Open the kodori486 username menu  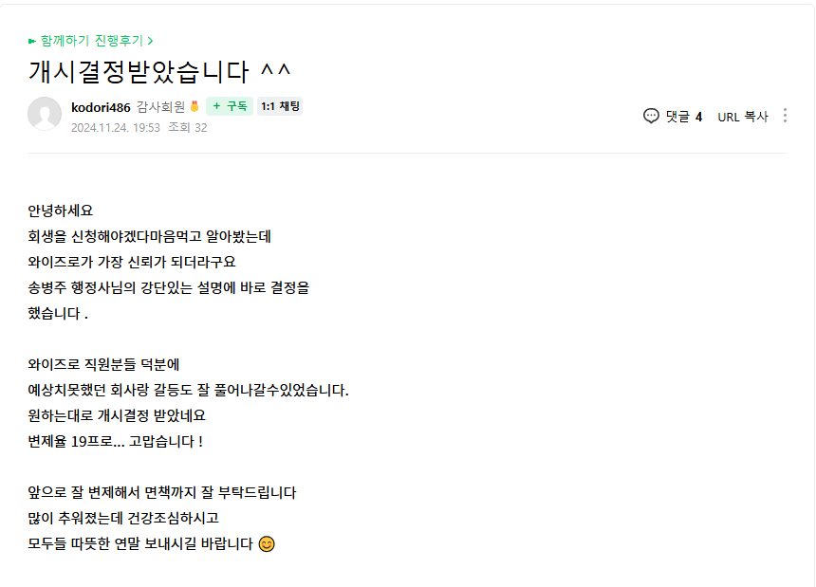pos(101,107)
